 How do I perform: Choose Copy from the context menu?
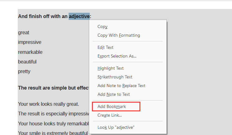coord(102,27)
